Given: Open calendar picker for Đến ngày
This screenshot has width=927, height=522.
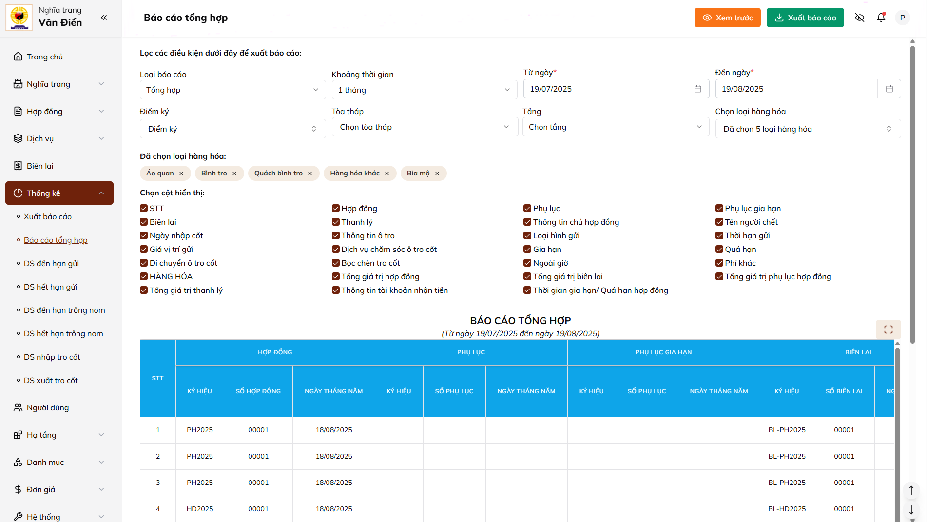Looking at the screenshot, I should 889,89.
